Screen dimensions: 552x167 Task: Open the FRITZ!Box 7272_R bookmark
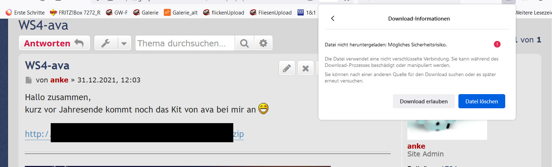(75, 12)
